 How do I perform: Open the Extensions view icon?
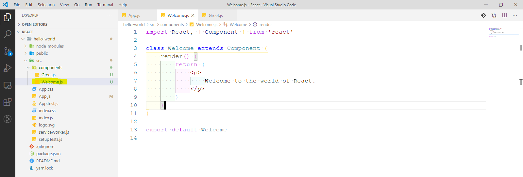tap(8, 102)
